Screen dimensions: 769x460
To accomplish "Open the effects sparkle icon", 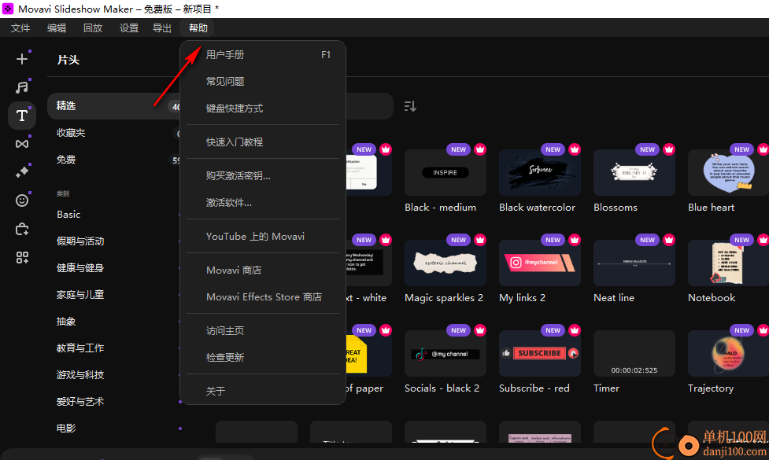I will [21, 172].
